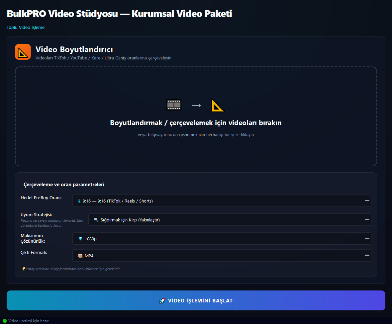392x324 pixels.
Task: Click the Çerçeveleme ve oran parametreleri heading
Action: 64,185
